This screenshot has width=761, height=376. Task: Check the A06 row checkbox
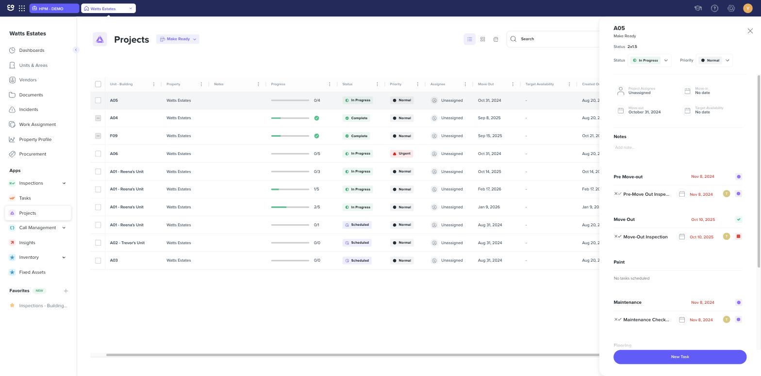[98, 154]
